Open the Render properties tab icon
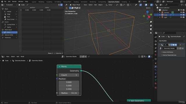This screenshot has width=186, height=104. click(x=156, y=41)
